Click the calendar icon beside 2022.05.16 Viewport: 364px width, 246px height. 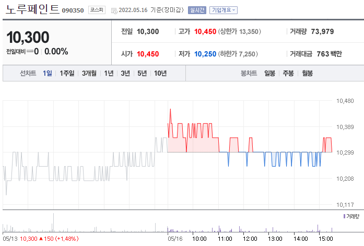(x=114, y=10)
